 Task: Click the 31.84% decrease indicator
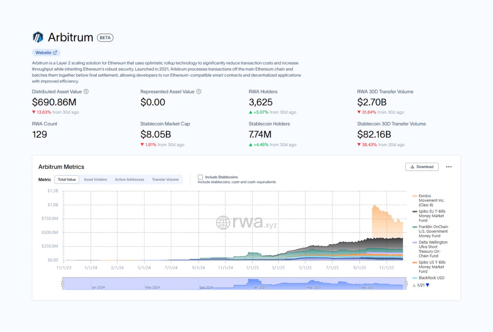[367, 112]
